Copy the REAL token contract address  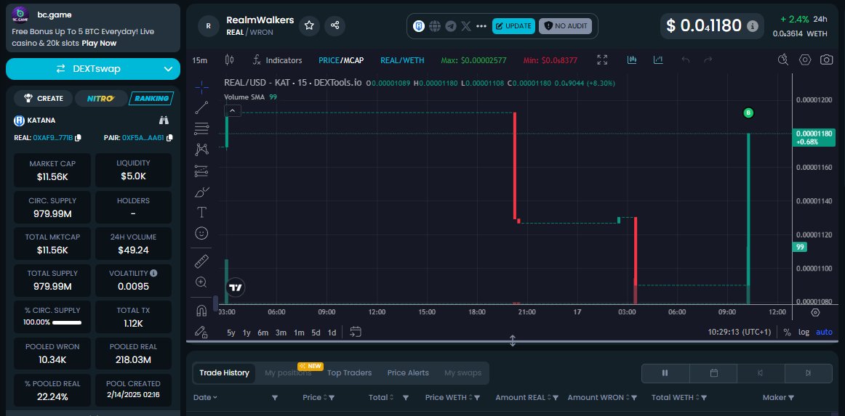point(78,138)
